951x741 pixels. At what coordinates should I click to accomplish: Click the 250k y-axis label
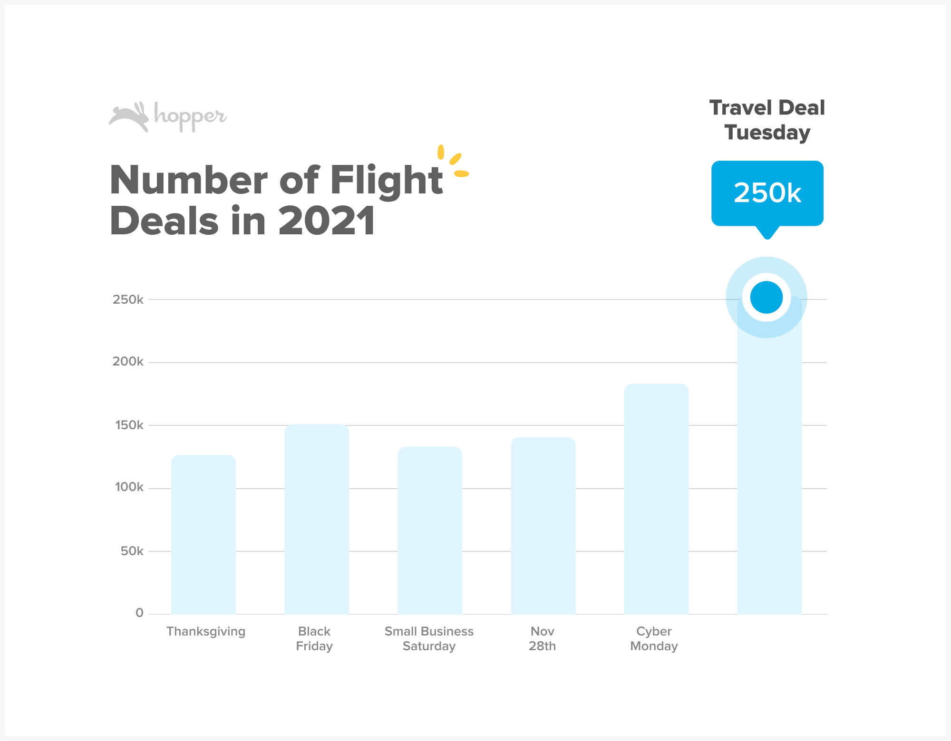click(128, 299)
